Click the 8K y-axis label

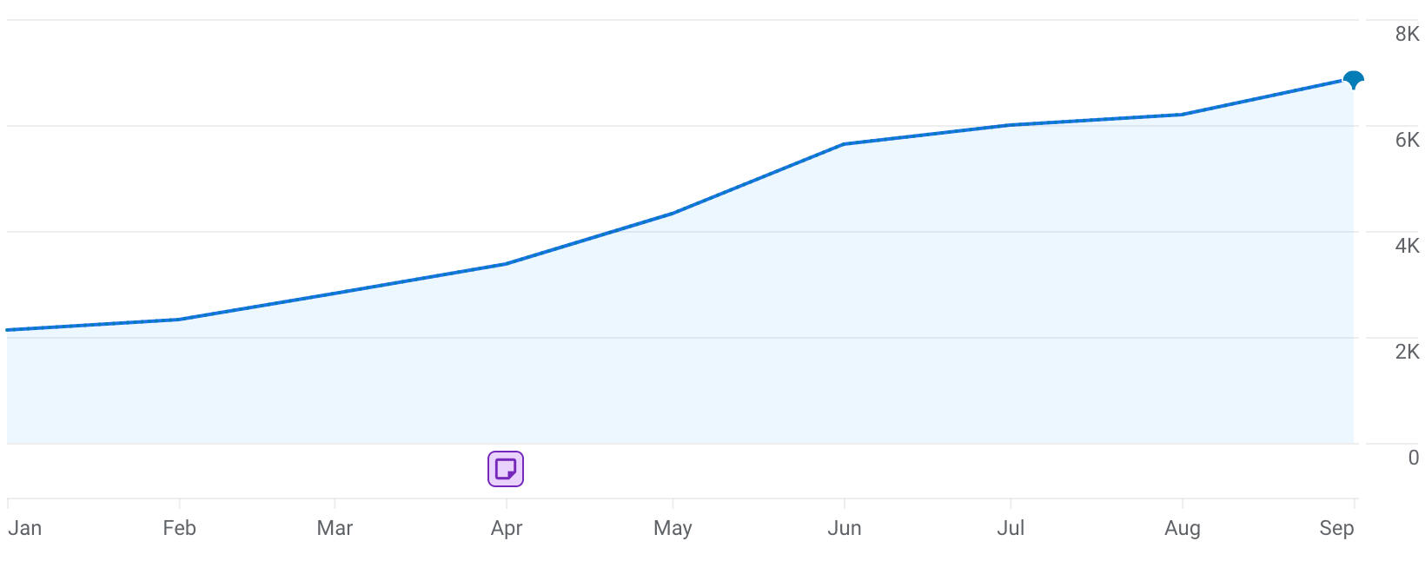1407,34
